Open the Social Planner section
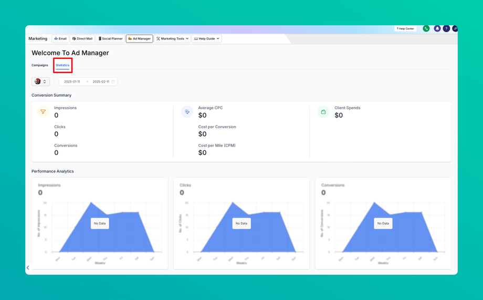Screen dimensions: 483x300 click(x=110, y=39)
